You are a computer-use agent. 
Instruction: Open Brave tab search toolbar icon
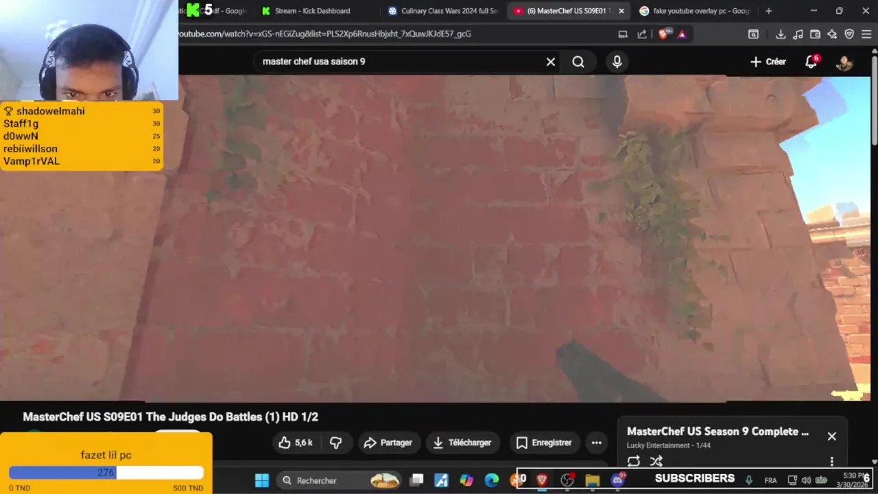tap(753, 34)
